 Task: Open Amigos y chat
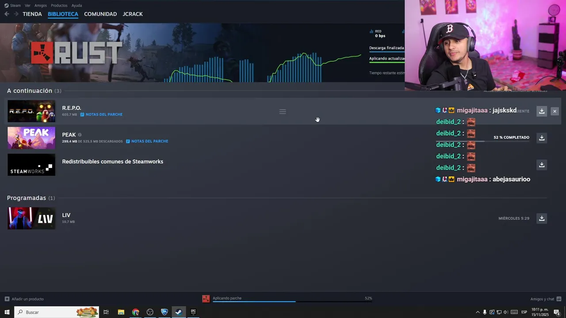coord(546,299)
